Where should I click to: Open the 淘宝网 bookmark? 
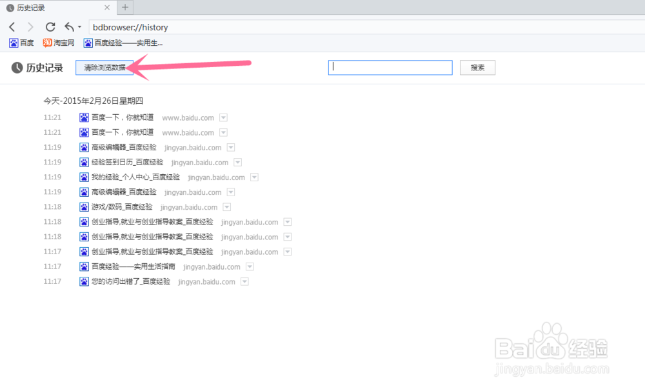pos(59,43)
